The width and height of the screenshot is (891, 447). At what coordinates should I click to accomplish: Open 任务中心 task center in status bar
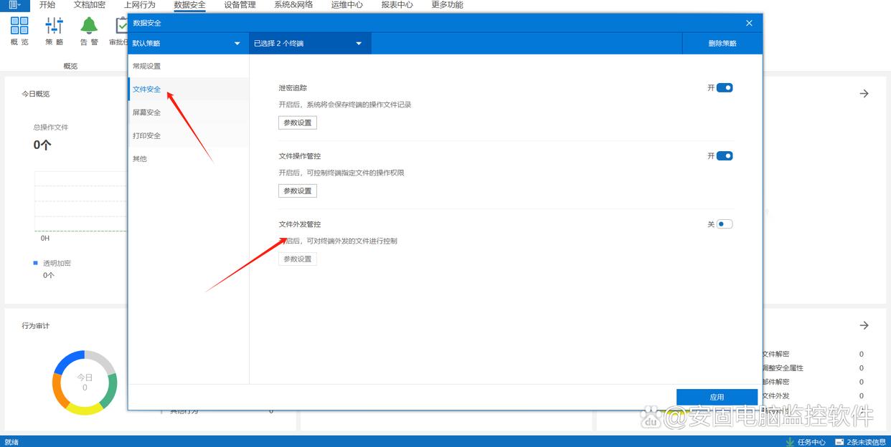[806, 442]
